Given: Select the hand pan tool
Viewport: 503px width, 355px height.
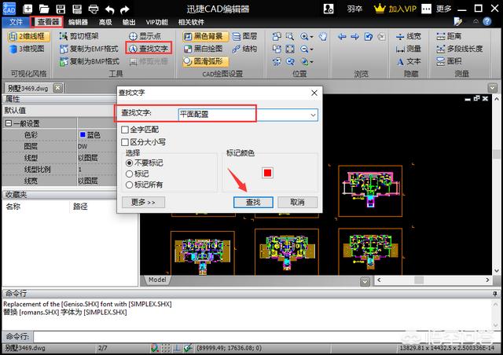Looking at the screenshot, I should [323, 36].
